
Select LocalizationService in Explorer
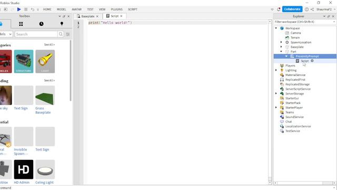tap(298, 126)
